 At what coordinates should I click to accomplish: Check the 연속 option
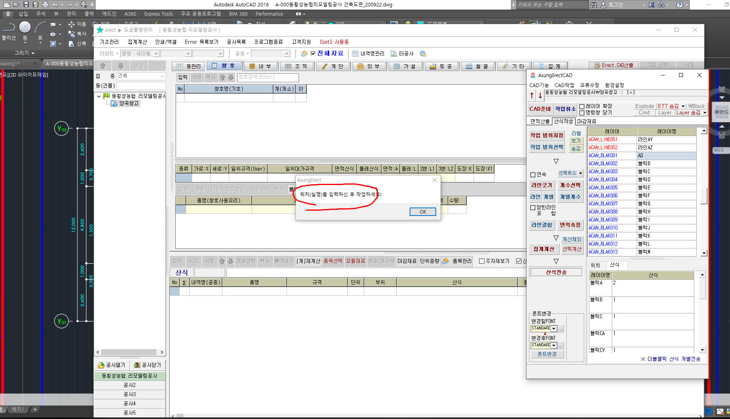pyautogui.click(x=533, y=175)
